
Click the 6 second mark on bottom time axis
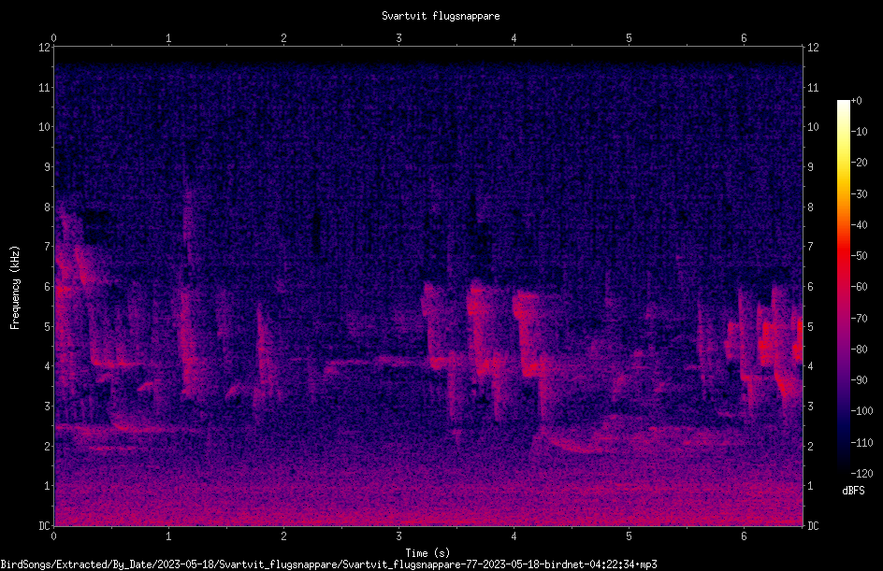[744, 536]
